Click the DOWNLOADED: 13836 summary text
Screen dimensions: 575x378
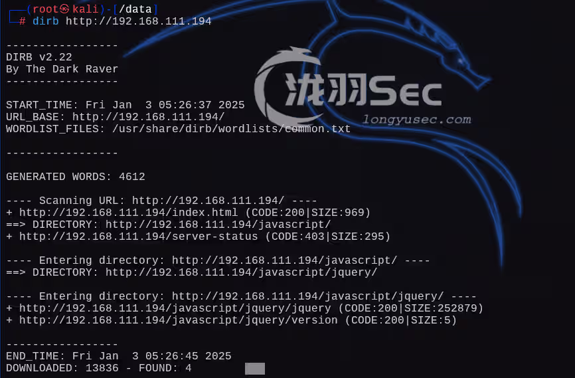coord(62,369)
